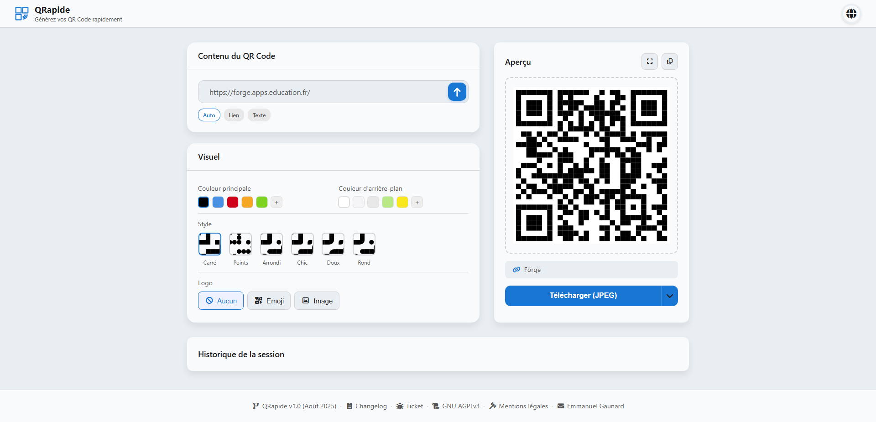Click the document icon beside Changelog
The height and width of the screenshot is (422, 876).
(349, 406)
